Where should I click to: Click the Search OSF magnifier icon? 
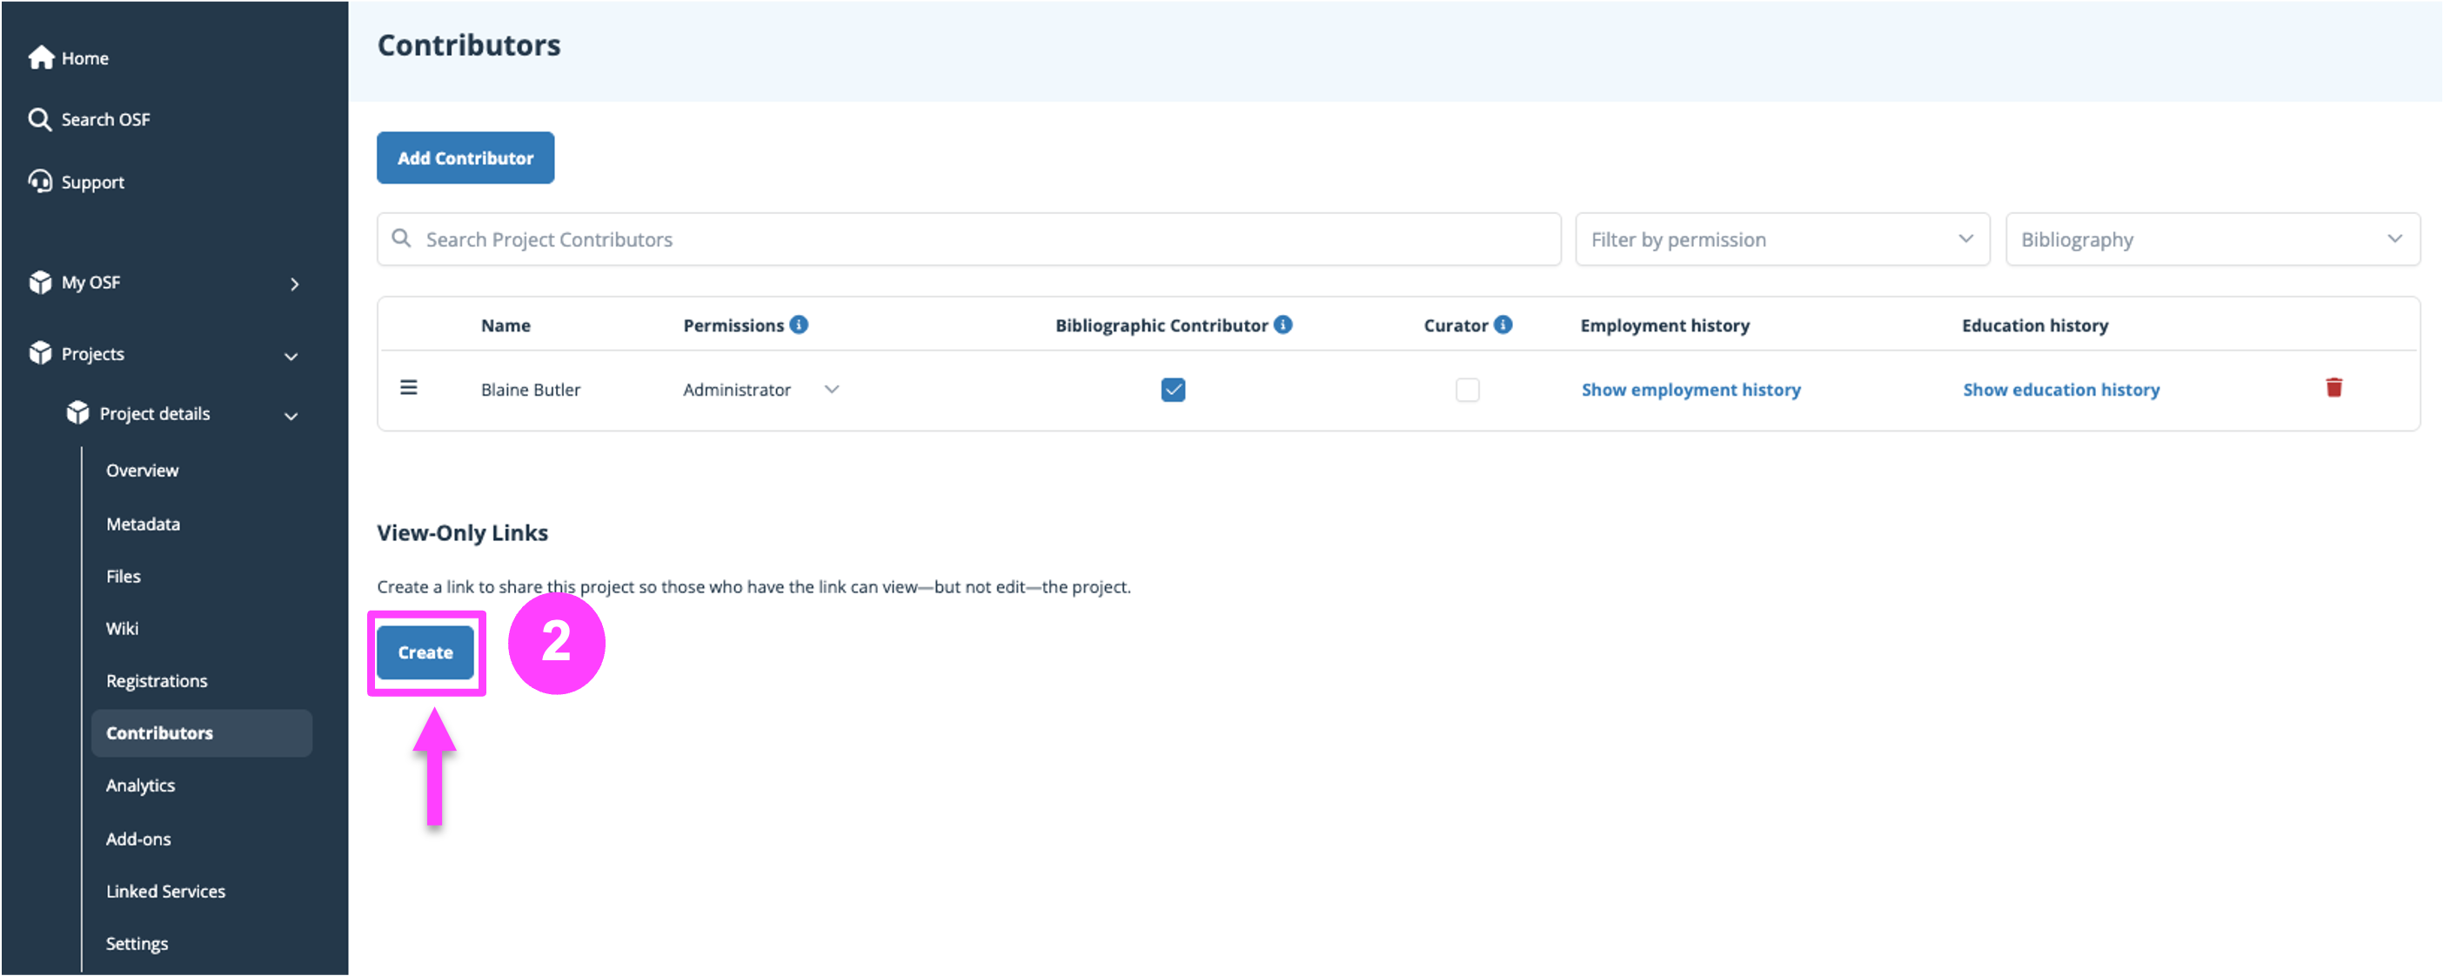[39, 119]
